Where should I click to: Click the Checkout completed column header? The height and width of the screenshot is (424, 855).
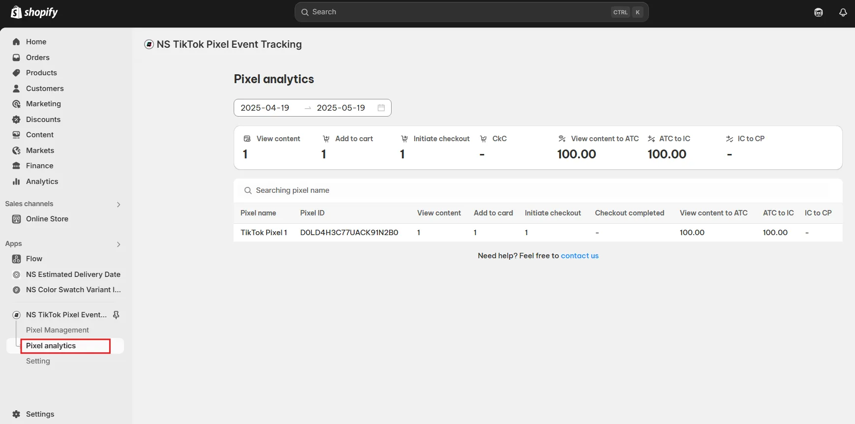pyautogui.click(x=630, y=213)
